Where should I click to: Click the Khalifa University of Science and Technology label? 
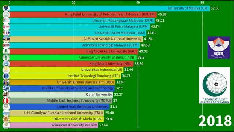[78, 88]
